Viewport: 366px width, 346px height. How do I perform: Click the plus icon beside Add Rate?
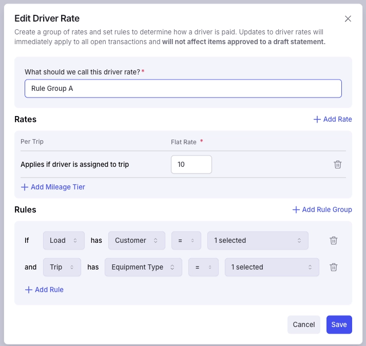tap(317, 119)
